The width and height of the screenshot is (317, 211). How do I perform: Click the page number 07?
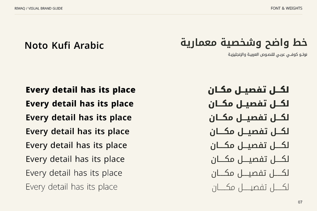click(x=300, y=202)
